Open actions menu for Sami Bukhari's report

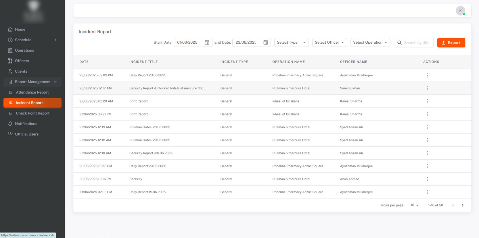pyautogui.click(x=427, y=88)
